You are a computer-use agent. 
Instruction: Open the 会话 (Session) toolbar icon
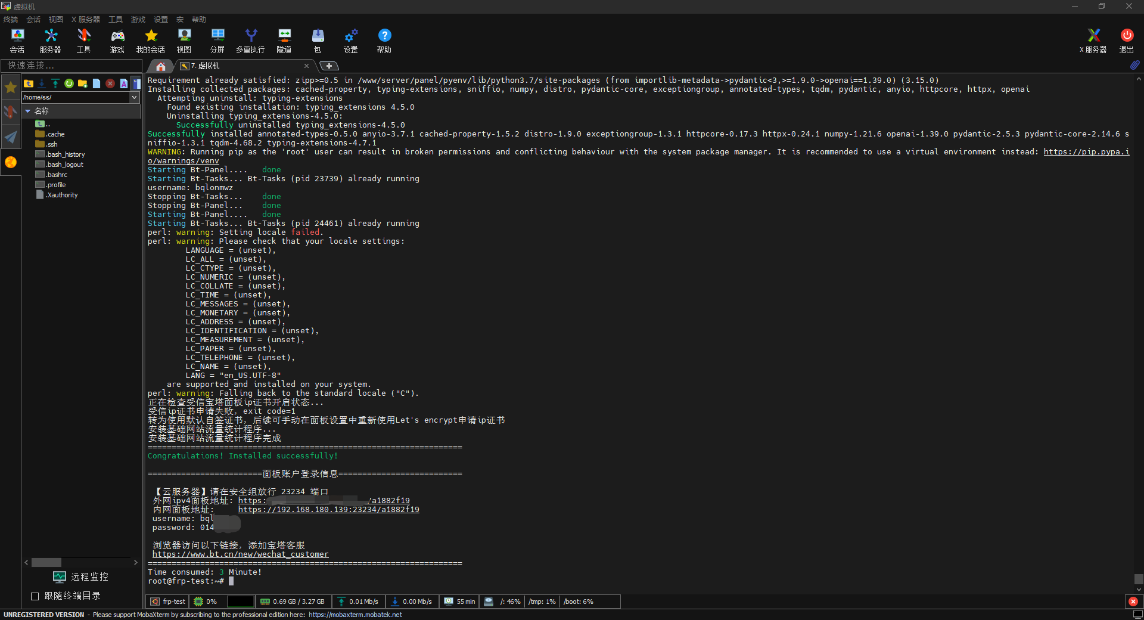pyautogui.click(x=17, y=41)
